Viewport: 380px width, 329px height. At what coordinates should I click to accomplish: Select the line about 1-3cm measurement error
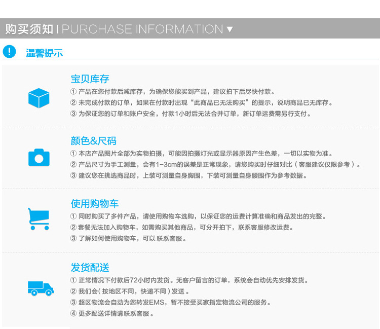click(x=216, y=165)
